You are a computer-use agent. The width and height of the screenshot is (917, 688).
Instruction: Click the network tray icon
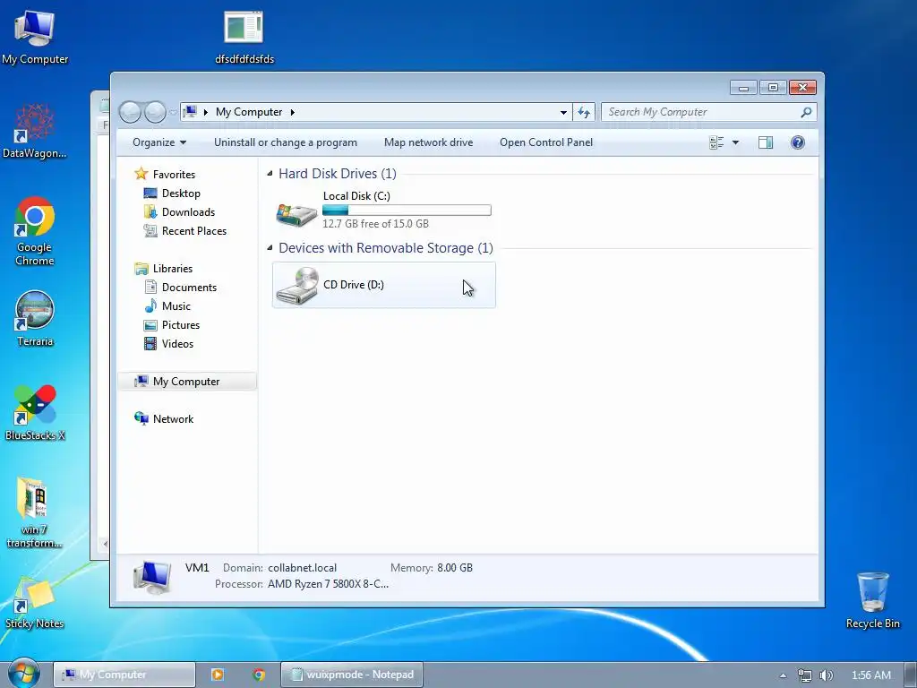pyautogui.click(x=805, y=675)
